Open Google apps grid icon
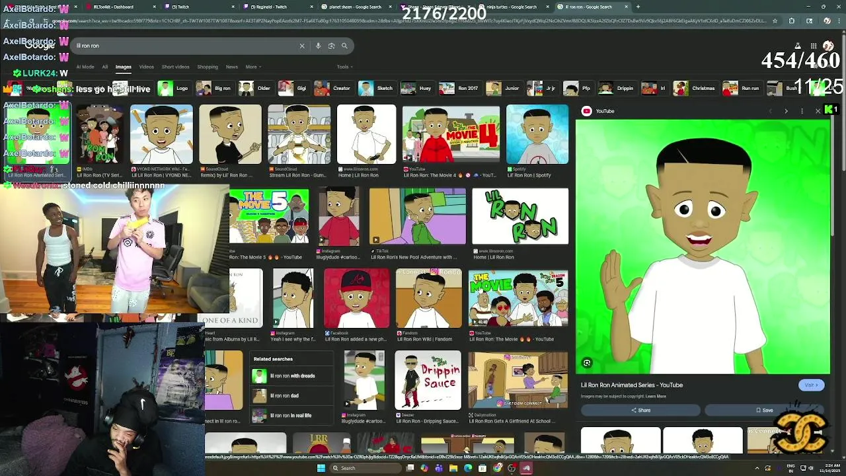The height and width of the screenshot is (476, 846). point(812,46)
